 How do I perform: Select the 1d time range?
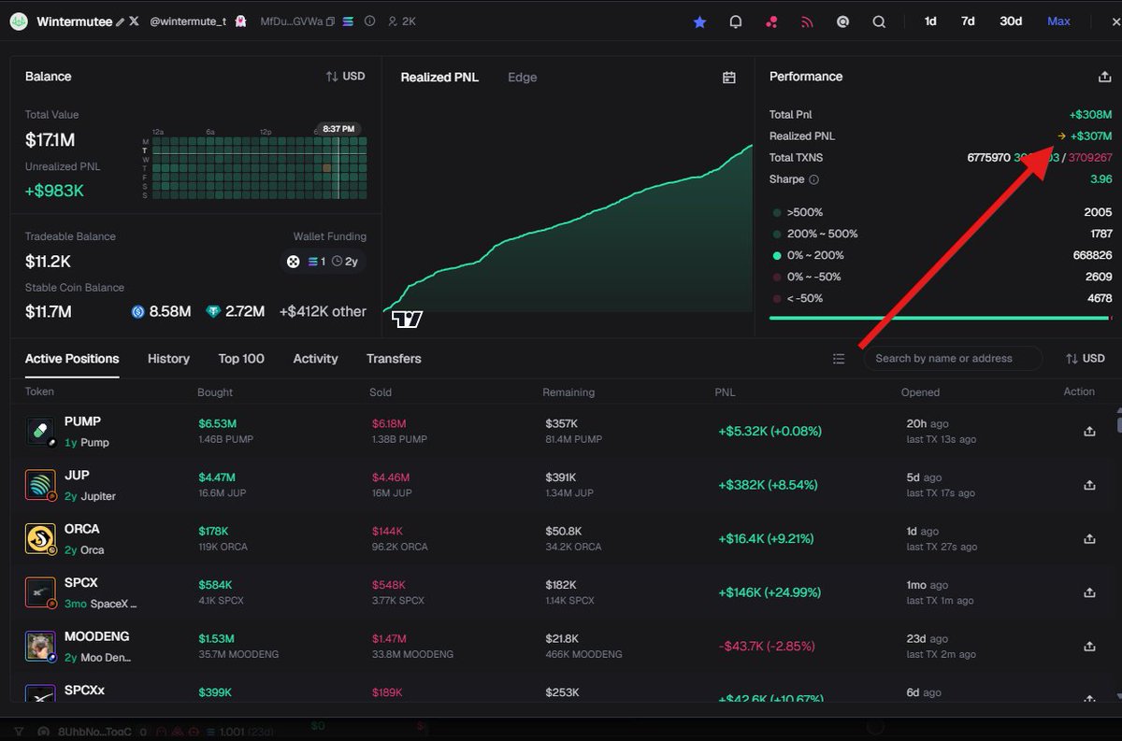click(930, 21)
